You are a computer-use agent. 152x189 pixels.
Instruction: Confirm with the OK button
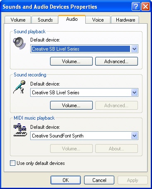[x=65, y=180]
